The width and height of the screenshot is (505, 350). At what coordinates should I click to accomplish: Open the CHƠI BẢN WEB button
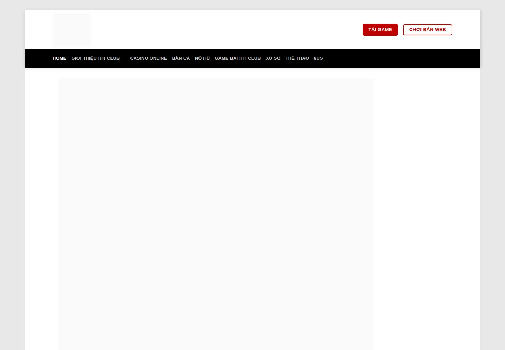[x=427, y=30]
